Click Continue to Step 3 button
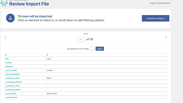 tap(156, 18)
